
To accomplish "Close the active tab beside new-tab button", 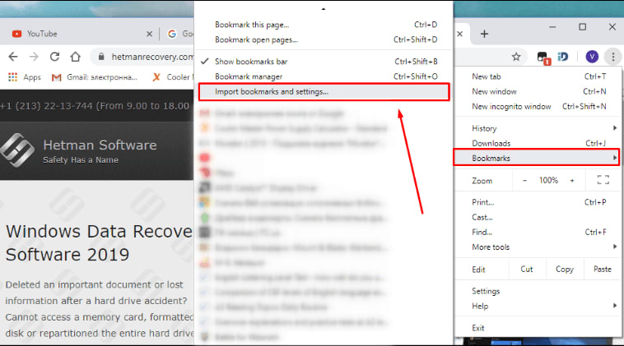I will (x=459, y=34).
